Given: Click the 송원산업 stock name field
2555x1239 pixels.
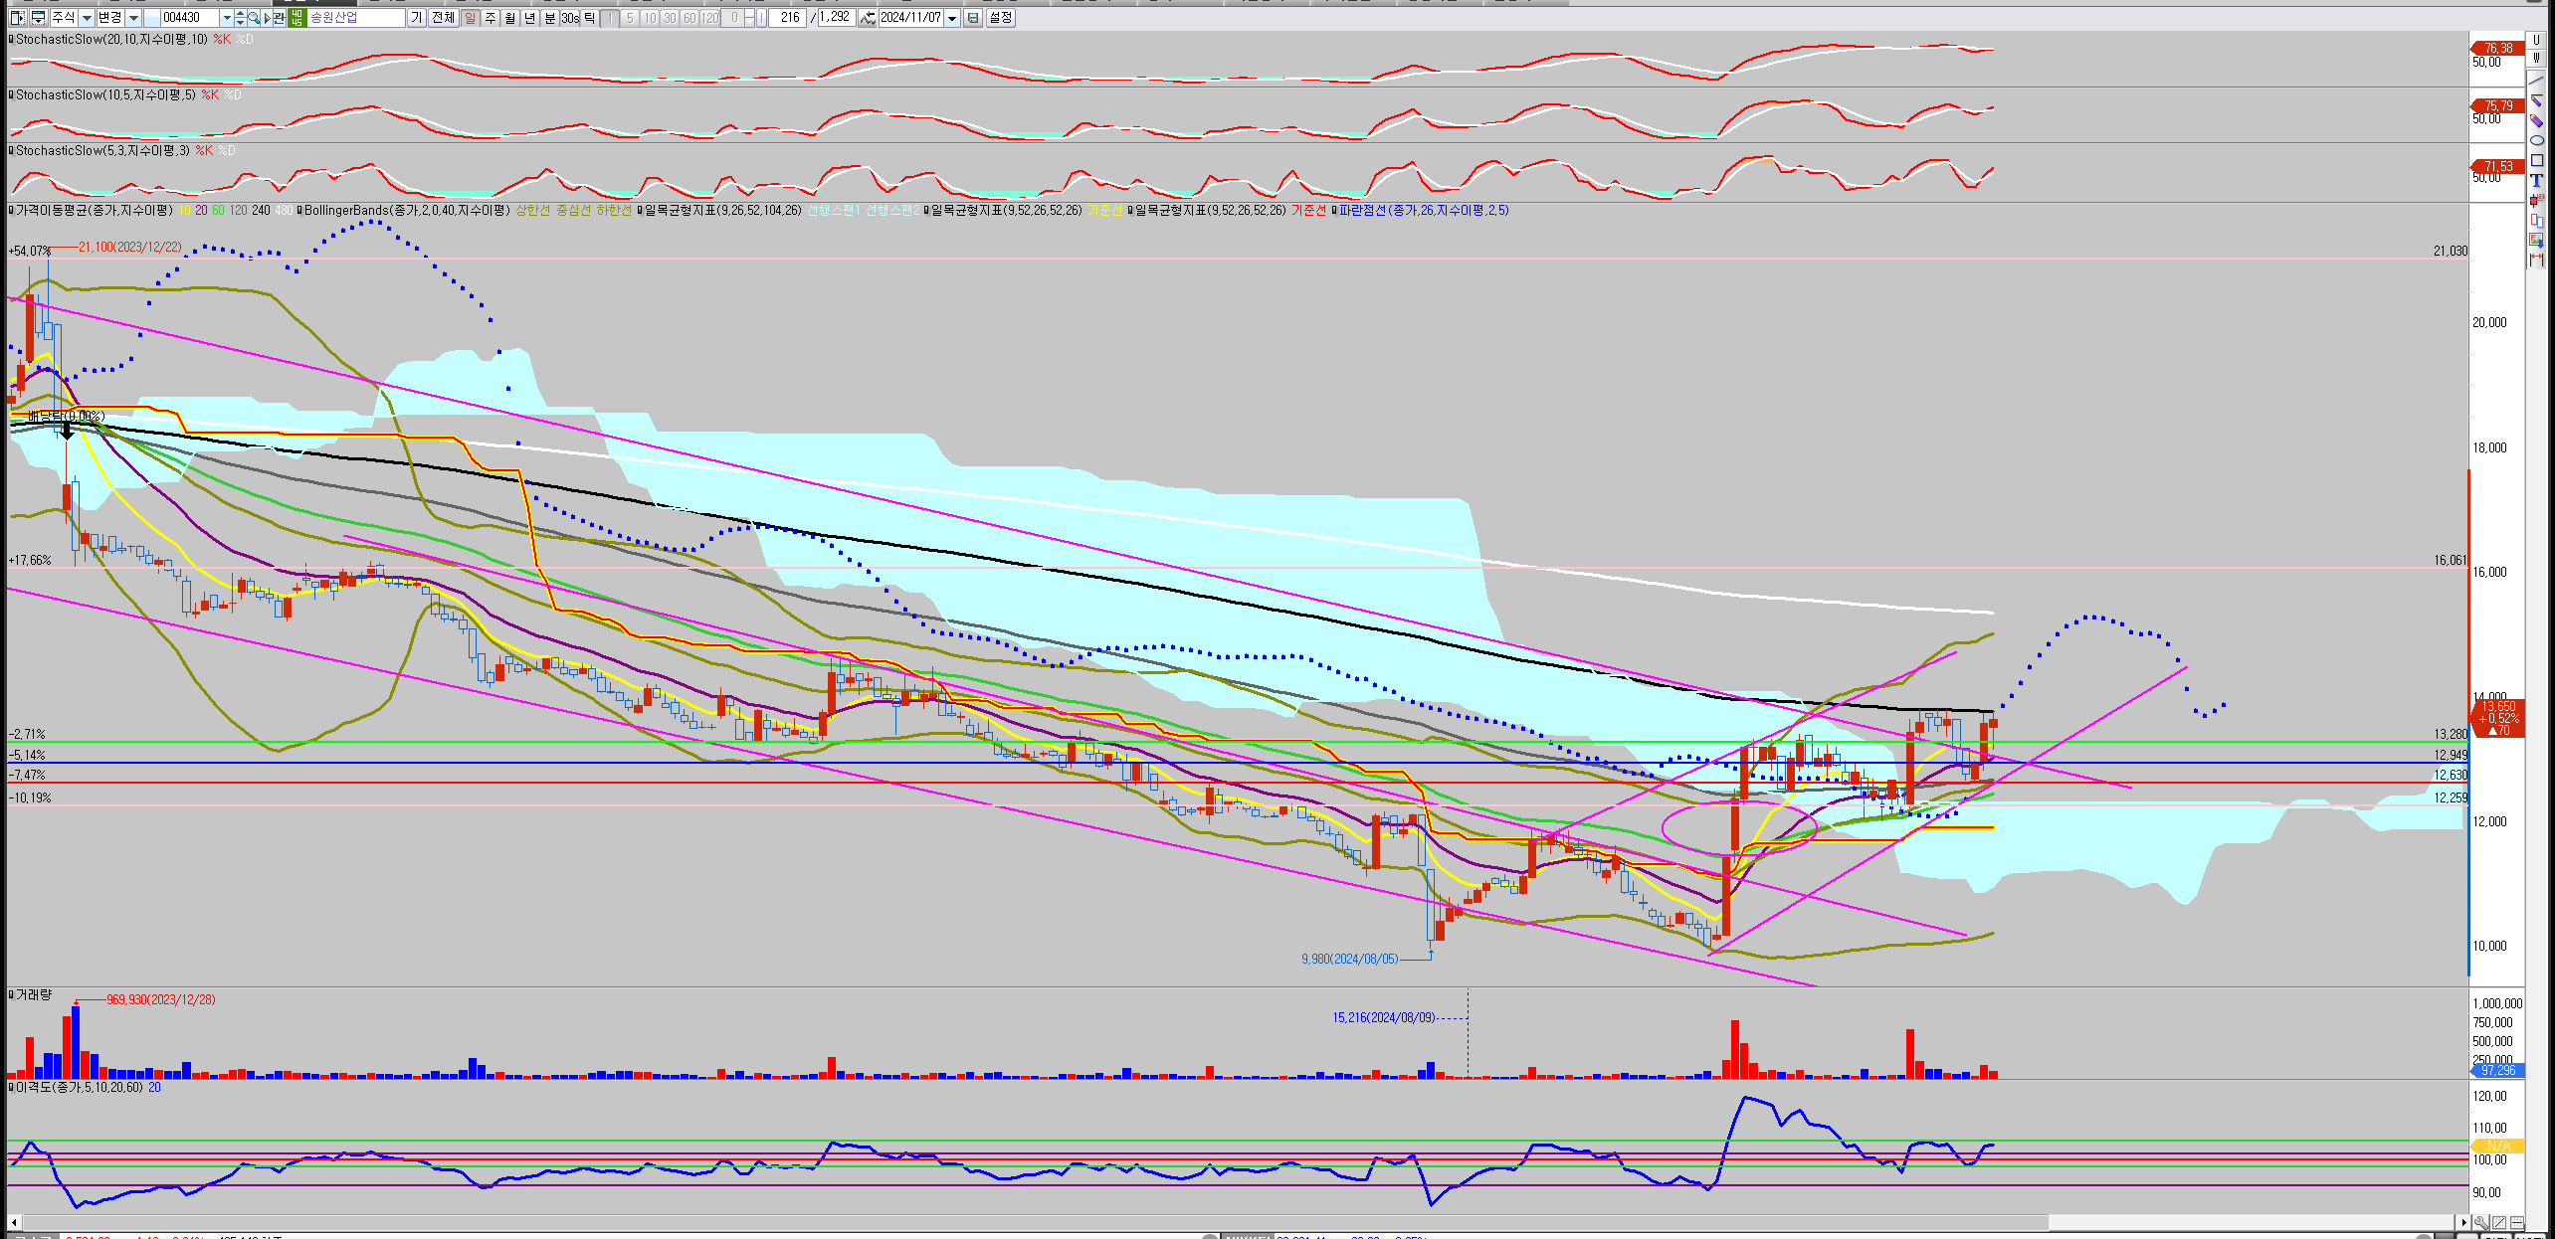Looking at the screenshot, I should point(356,18).
